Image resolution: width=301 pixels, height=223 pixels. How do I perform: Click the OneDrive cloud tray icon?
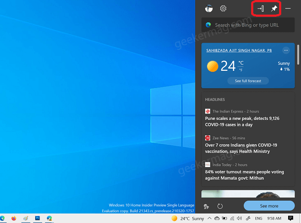217,218
